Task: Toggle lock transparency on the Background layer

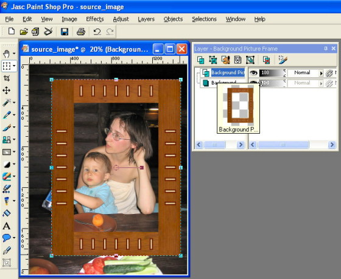Action: 329,83
